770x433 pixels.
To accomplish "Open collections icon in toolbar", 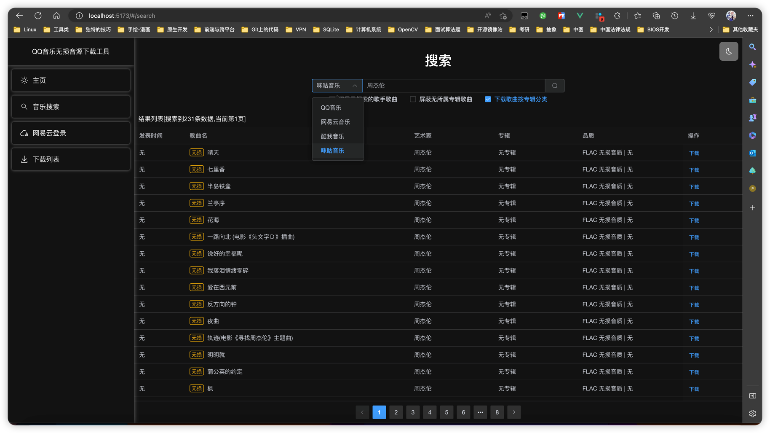I will tap(656, 16).
